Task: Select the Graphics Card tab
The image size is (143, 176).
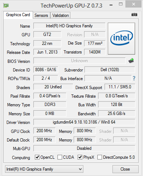Action: click(18, 15)
